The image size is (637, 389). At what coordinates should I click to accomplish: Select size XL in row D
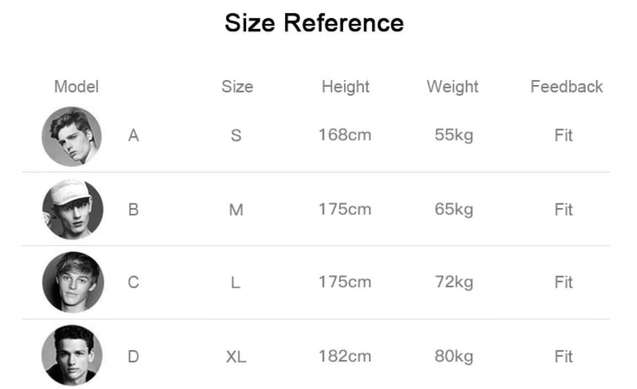point(236,356)
